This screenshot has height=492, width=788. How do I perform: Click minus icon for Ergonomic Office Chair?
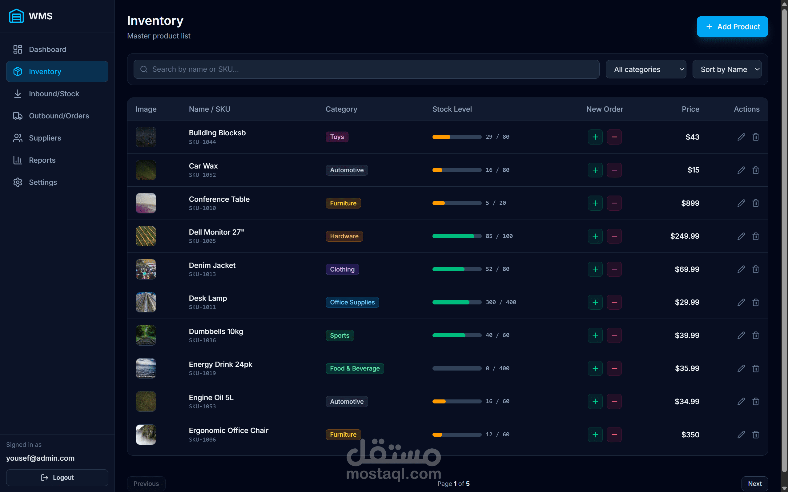coord(614,434)
